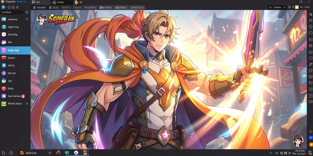Open the sidebar item with the cyan cube icon
The height and width of the screenshot is (156, 313).
point(15,27)
